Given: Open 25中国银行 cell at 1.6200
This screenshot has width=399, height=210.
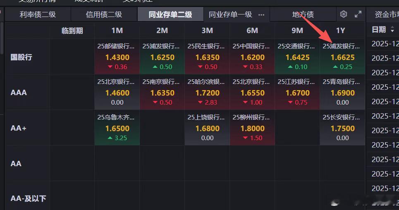Looking at the screenshot, I should (252, 56).
